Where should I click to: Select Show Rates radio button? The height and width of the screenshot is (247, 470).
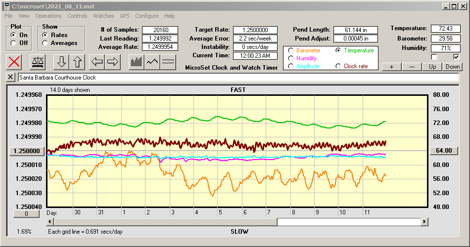click(45, 35)
